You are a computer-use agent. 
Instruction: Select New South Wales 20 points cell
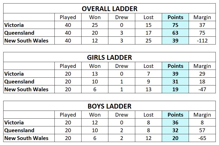click(x=175, y=138)
